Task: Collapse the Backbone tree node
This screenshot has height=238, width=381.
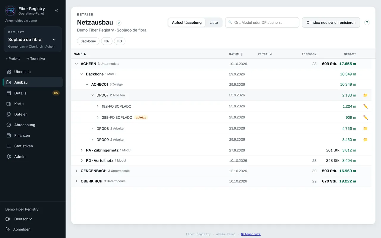Action: tap(82, 74)
